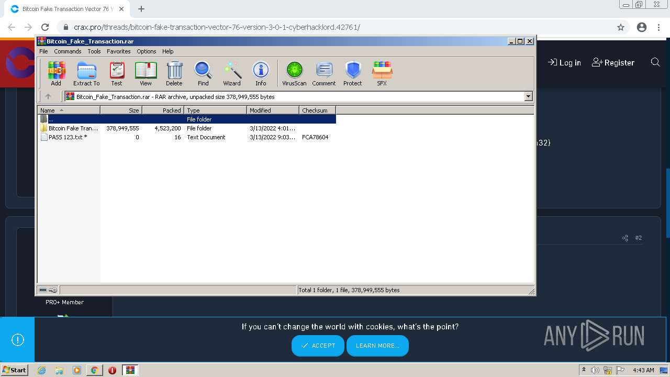Click the Delete trash can icon
Viewport: 670px width, 377px height.
174,73
